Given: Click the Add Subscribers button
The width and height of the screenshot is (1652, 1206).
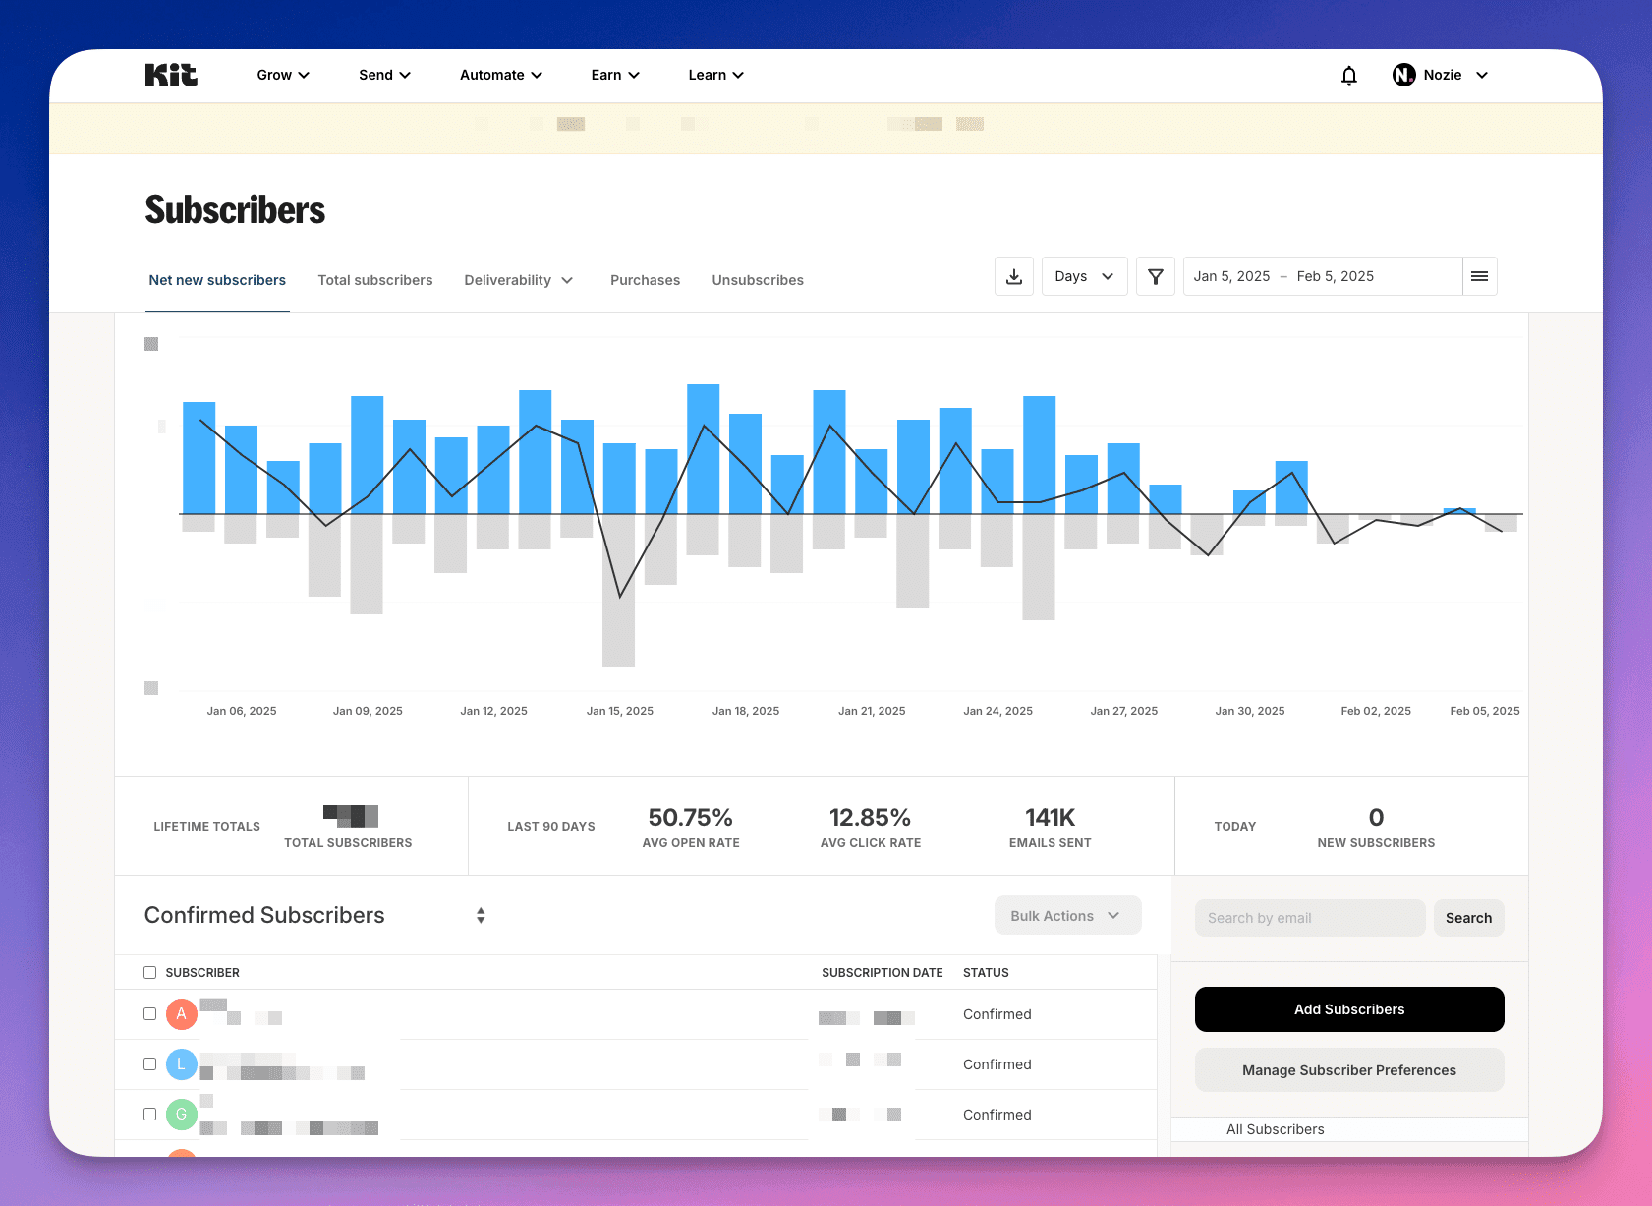Looking at the screenshot, I should coord(1349,1009).
